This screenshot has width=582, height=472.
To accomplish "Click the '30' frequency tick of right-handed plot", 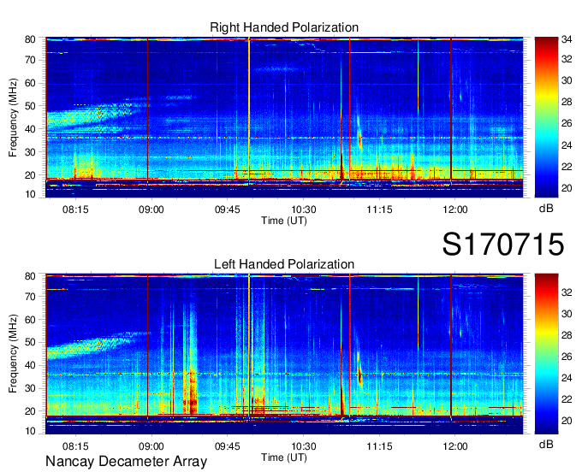I will (31, 151).
